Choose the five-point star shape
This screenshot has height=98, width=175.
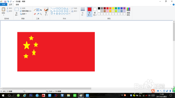[57, 14]
